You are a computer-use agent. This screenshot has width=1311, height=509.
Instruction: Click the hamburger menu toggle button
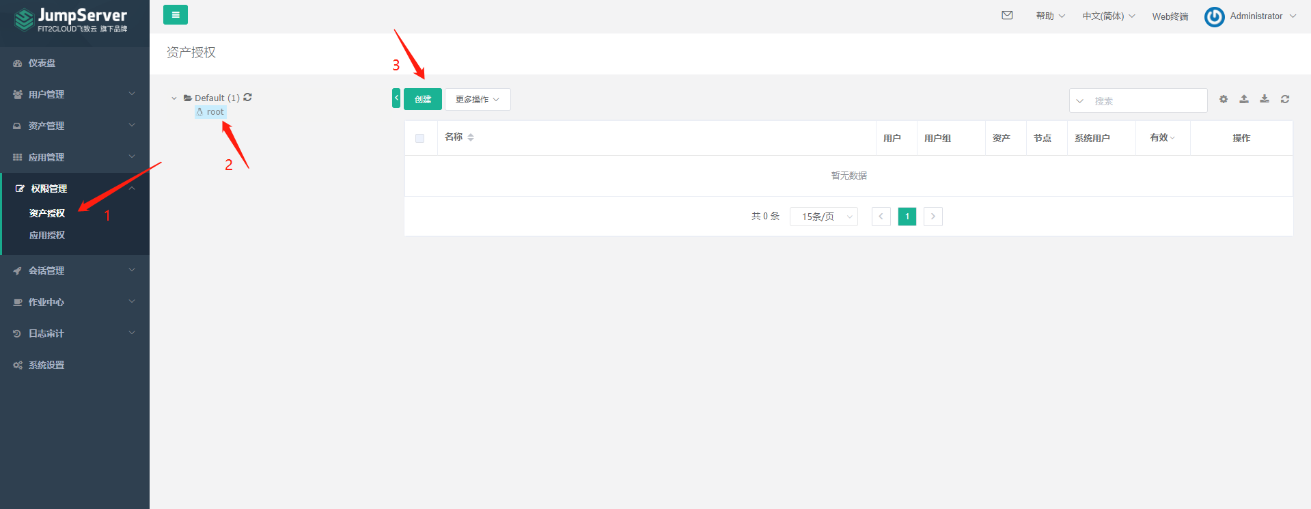(176, 14)
